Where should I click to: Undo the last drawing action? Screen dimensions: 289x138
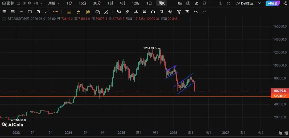click(x=196, y=12)
